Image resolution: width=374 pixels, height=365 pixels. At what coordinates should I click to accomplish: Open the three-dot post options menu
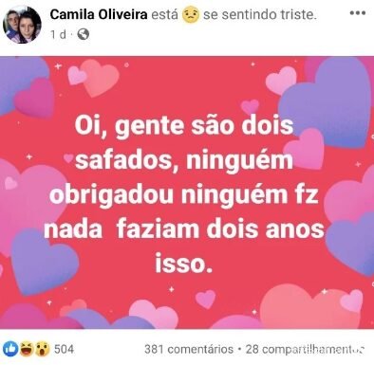[358, 13]
